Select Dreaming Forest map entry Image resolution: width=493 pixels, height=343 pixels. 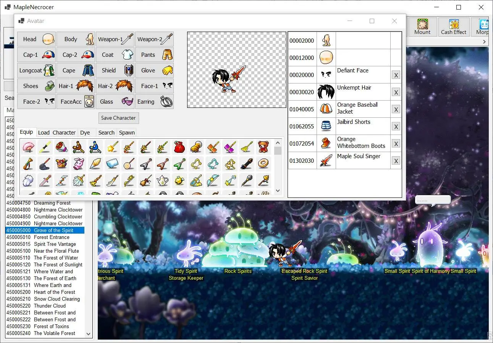coord(45,203)
